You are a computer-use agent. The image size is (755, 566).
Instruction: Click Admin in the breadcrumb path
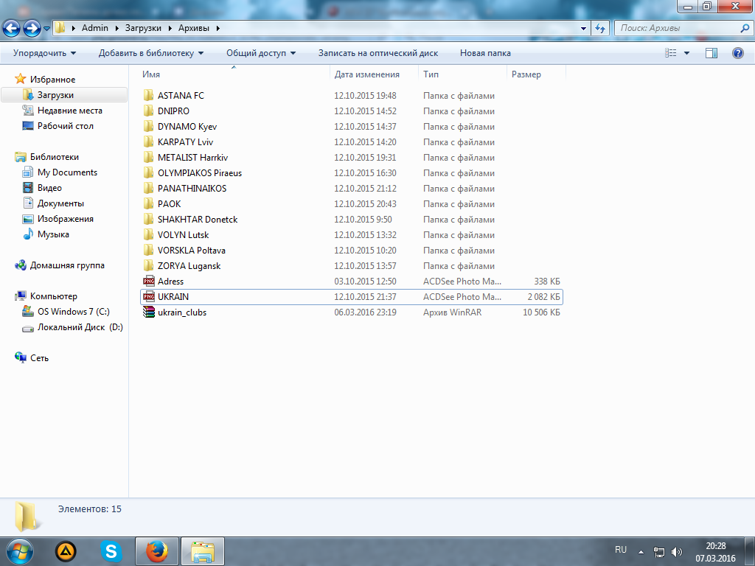pos(95,28)
